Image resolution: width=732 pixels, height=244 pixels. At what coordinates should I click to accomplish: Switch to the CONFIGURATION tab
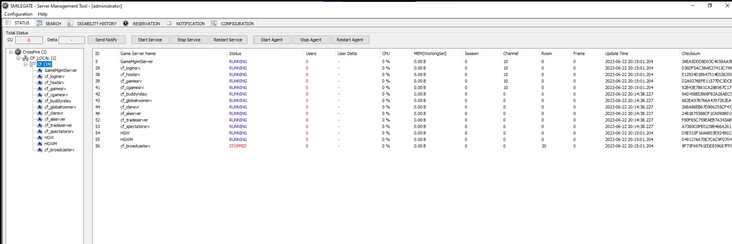point(233,23)
